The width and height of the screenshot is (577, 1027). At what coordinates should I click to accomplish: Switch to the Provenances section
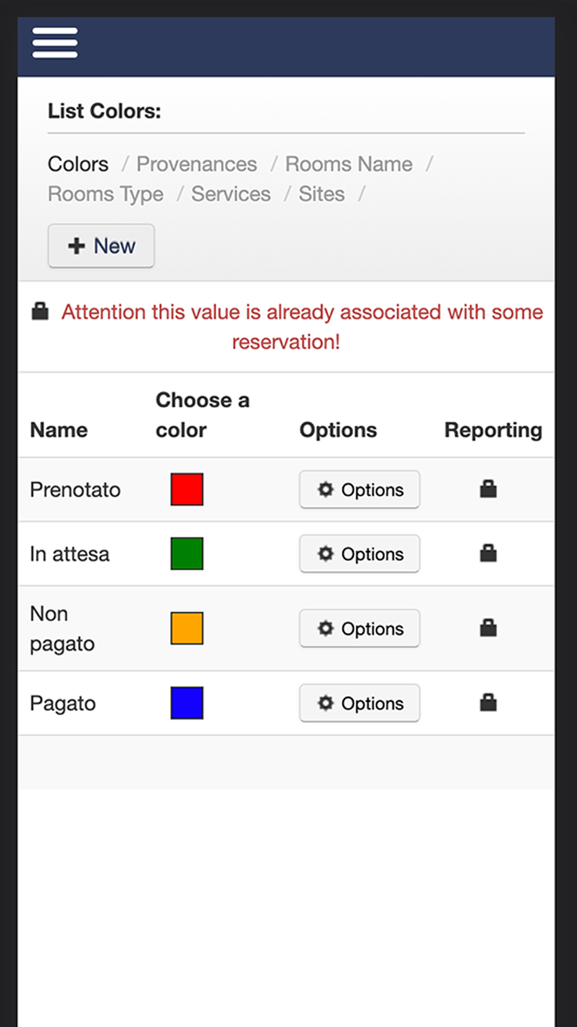[197, 164]
